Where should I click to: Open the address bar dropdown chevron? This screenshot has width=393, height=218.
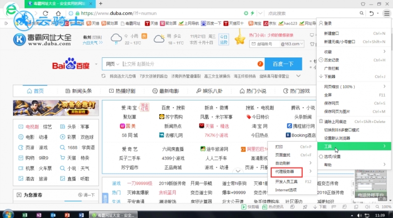coord(260,13)
